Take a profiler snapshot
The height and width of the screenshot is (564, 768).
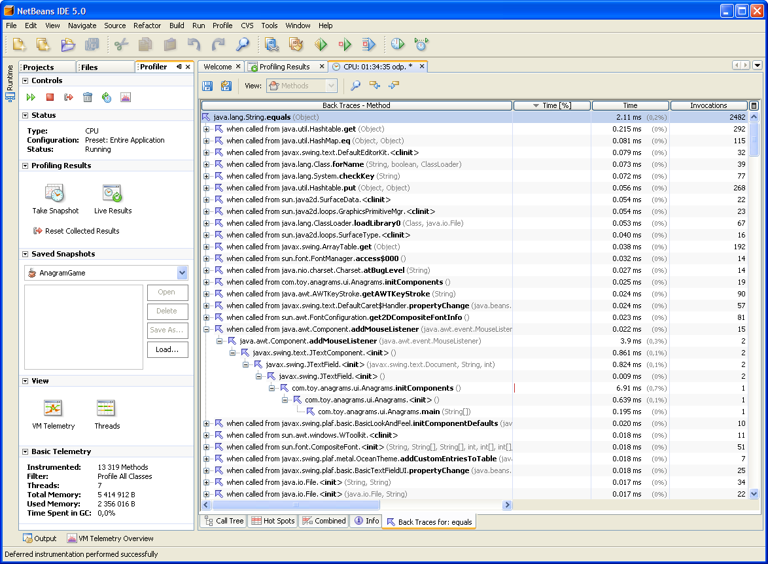(55, 199)
